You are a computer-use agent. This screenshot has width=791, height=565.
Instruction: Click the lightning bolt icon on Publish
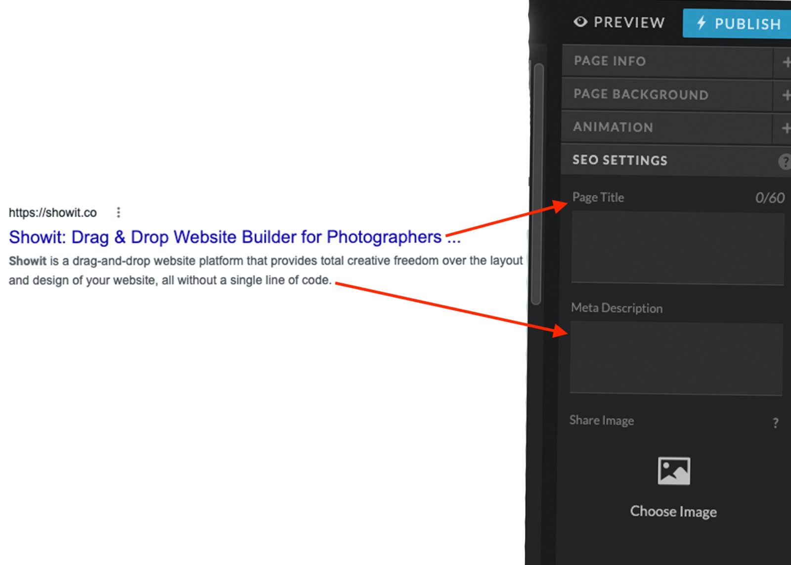click(701, 23)
